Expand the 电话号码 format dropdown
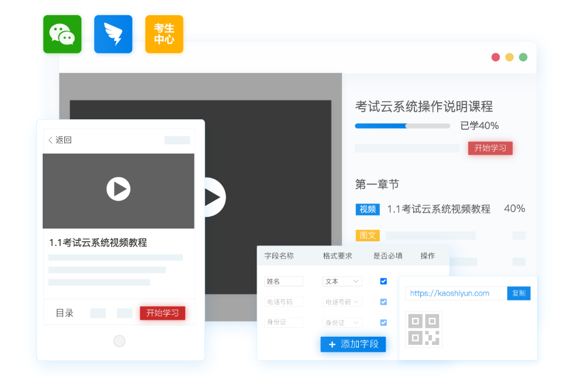The width and height of the screenshot is (571, 377). tap(342, 302)
